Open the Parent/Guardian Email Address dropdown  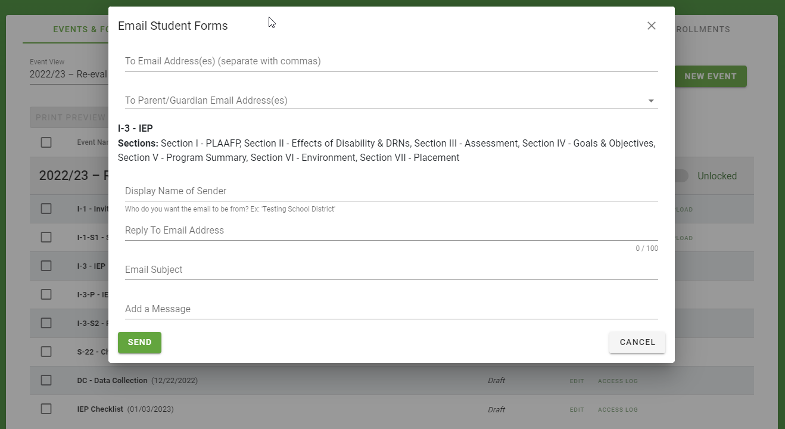(391, 101)
